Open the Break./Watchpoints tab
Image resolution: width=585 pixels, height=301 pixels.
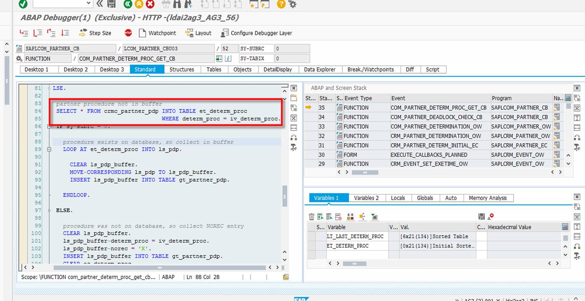click(x=371, y=69)
